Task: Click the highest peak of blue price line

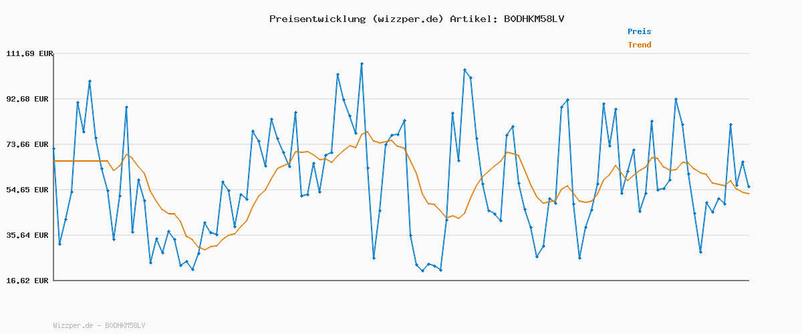Action: pos(362,64)
